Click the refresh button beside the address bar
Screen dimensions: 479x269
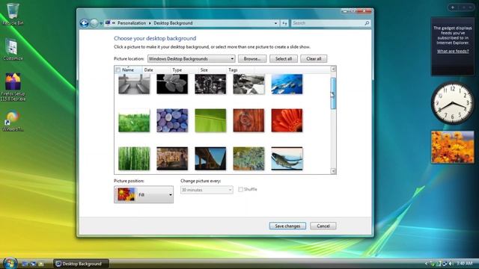[284, 23]
